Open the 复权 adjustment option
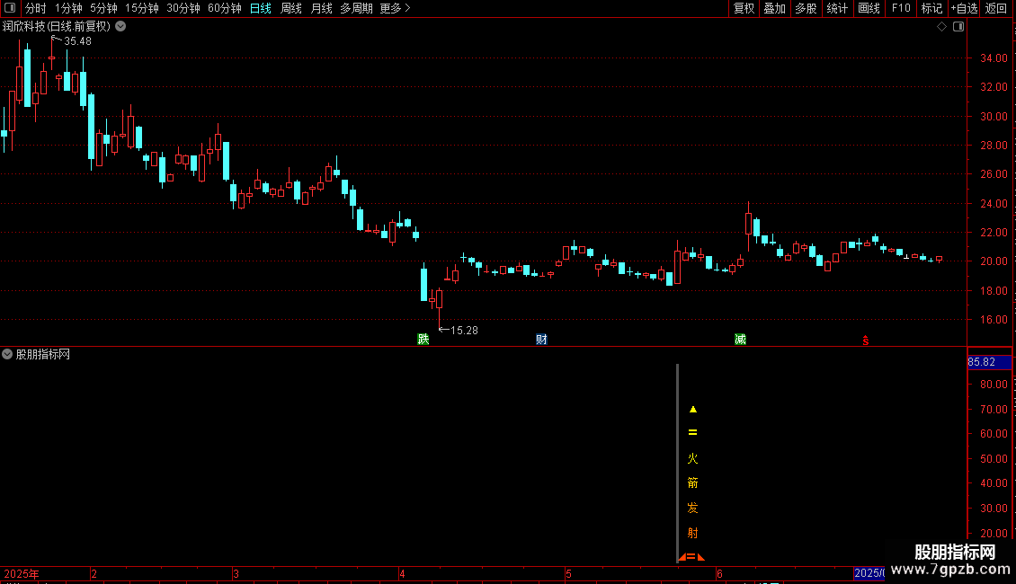 744,8
